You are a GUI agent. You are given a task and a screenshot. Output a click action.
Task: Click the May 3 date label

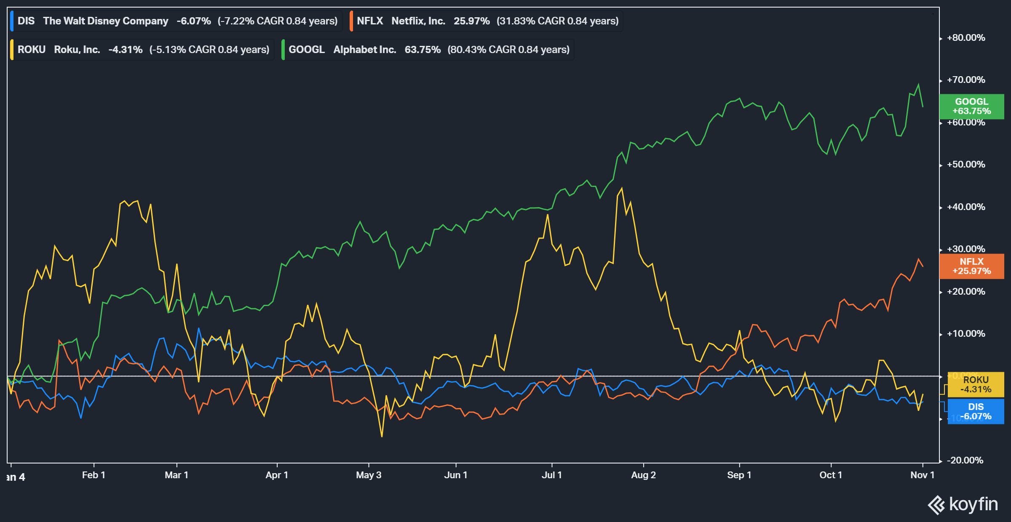369,475
